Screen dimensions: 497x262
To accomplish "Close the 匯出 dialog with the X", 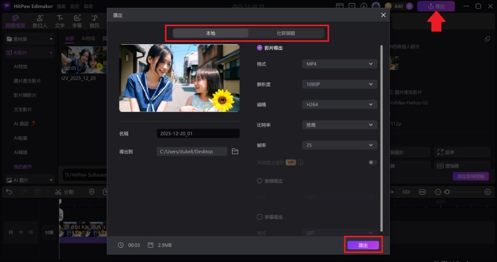I will (383, 15).
